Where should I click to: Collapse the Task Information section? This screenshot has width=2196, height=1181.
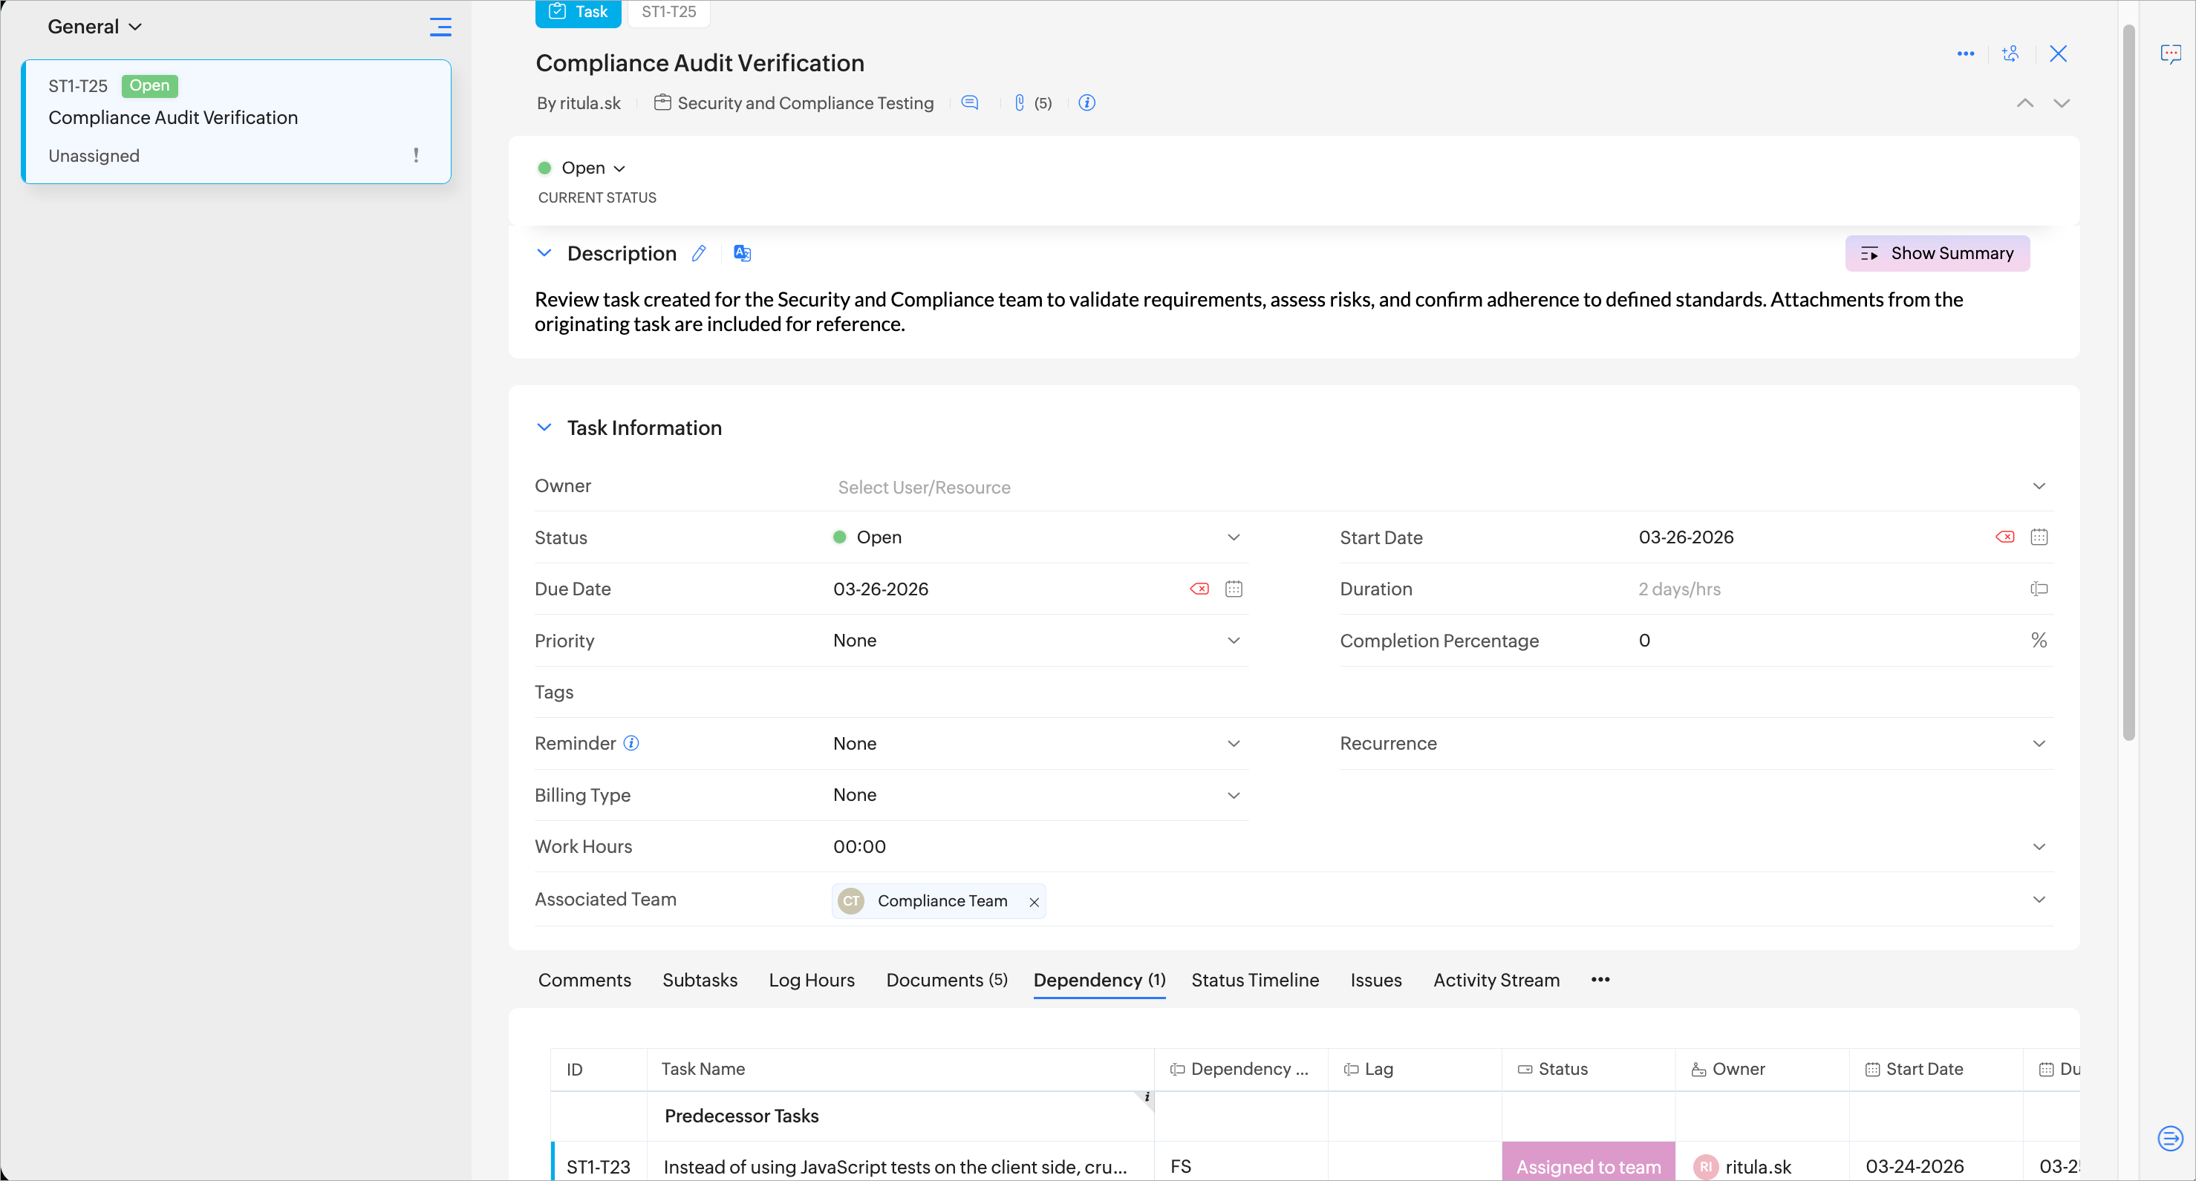tap(544, 428)
